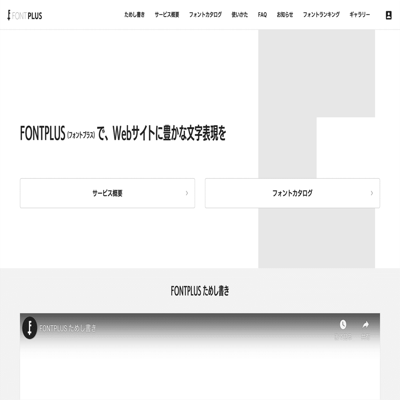Open the FONTPLUS logo home link

click(x=25, y=15)
